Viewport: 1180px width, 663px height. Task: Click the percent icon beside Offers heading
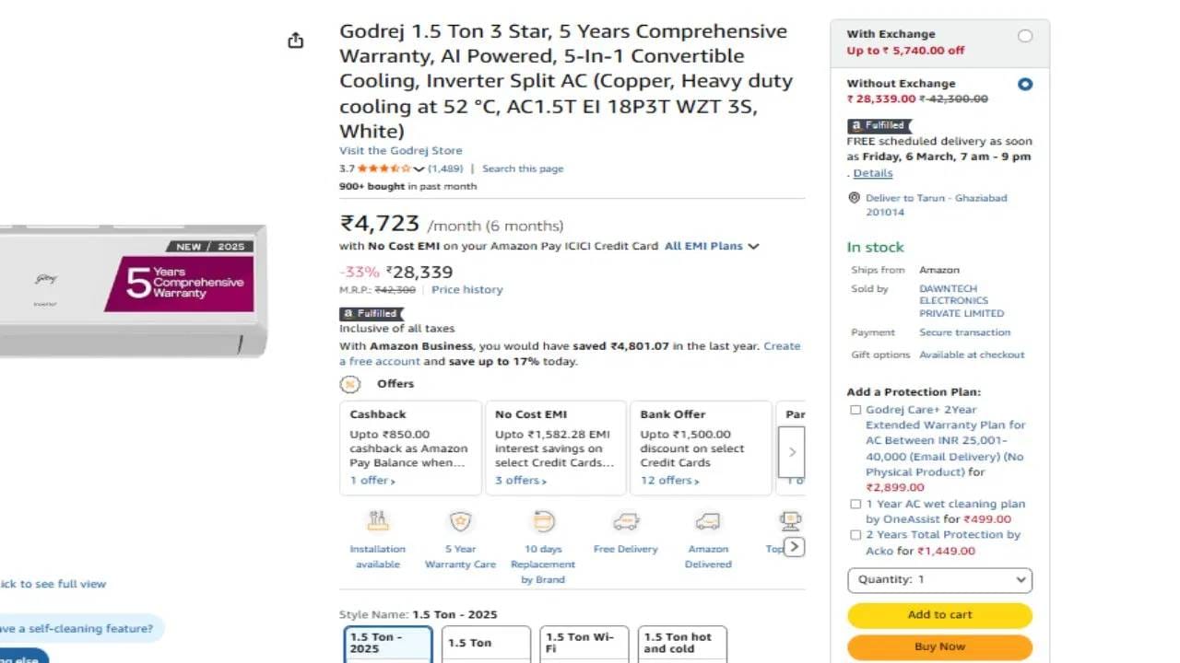point(349,384)
